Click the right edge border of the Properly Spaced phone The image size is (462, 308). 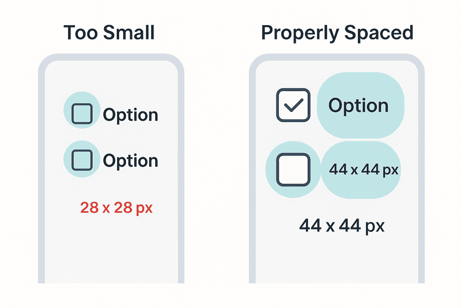tap(421, 182)
